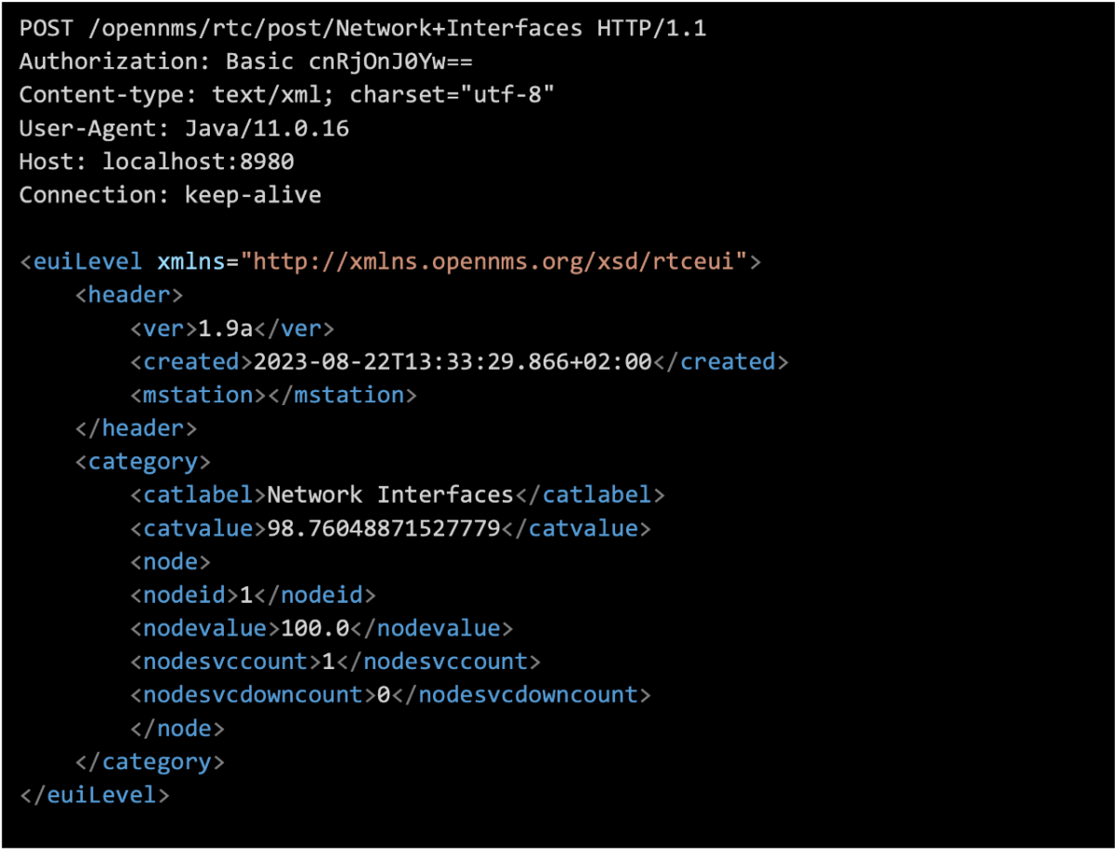Click the opening header tag

(x=129, y=295)
